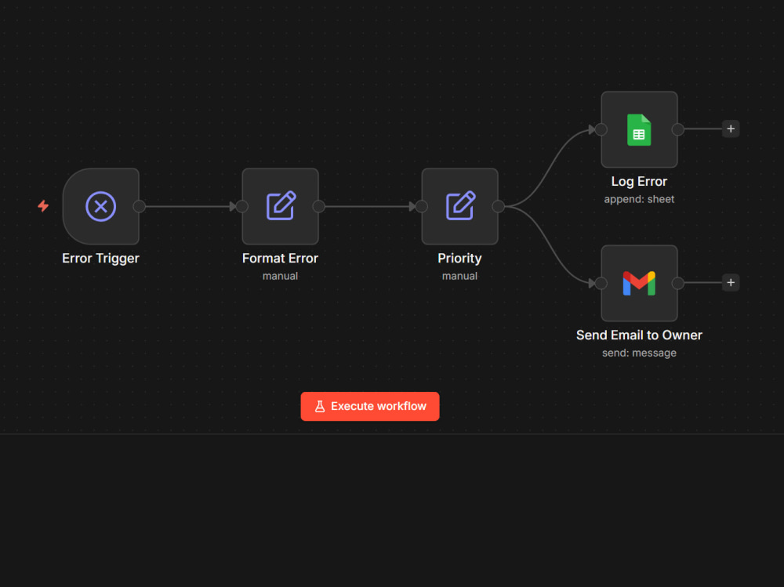Select the Log Error Google Sheets node
This screenshot has width=784, height=587.
click(639, 129)
